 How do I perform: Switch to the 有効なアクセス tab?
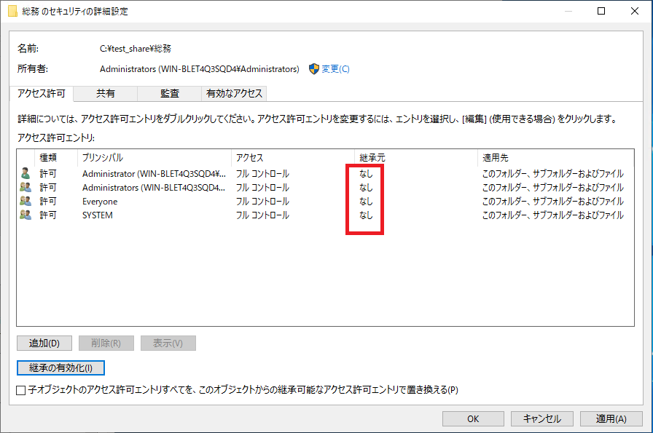point(234,94)
